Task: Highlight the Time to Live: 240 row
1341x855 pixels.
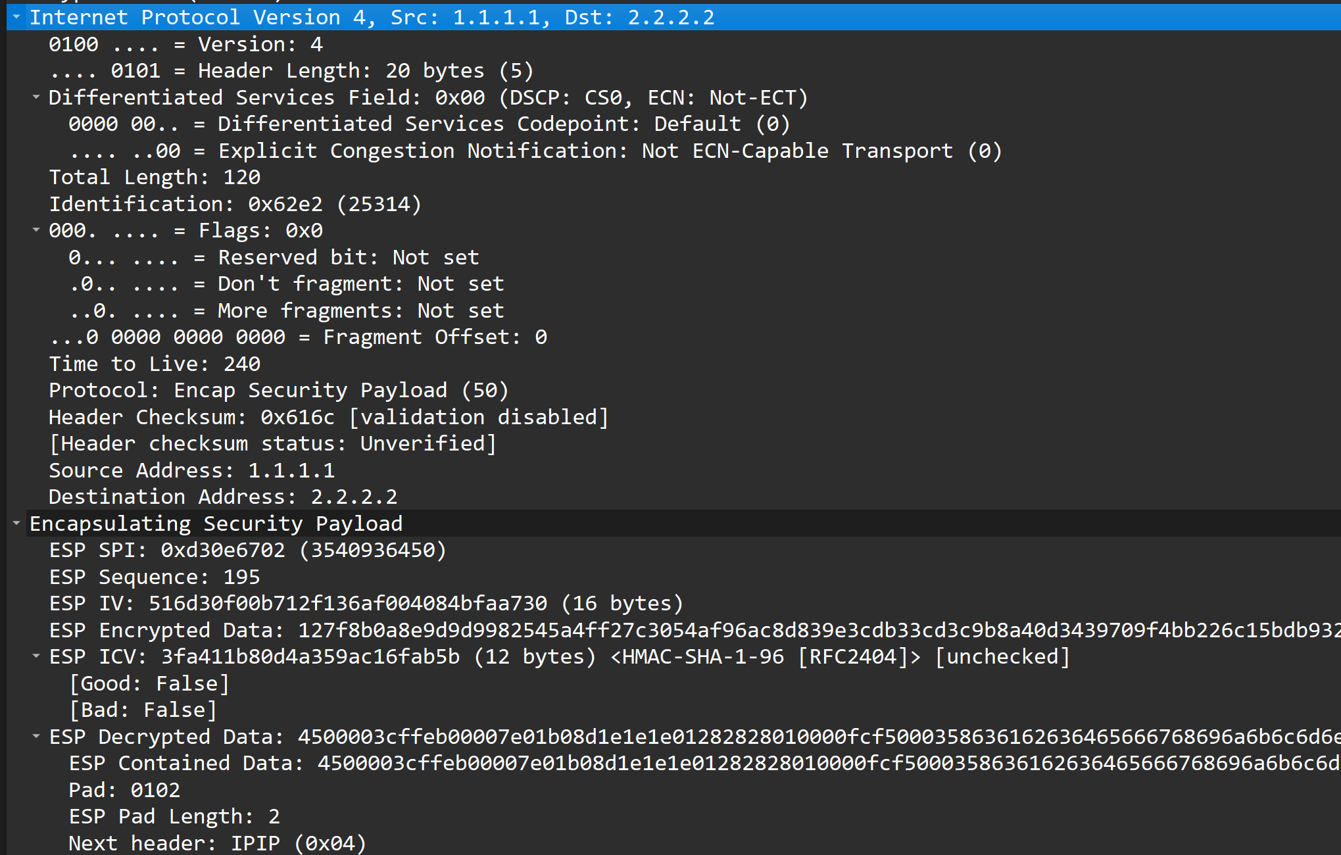Action: pyautogui.click(x=155, y=364)
